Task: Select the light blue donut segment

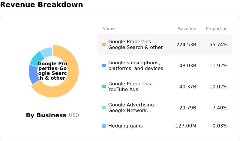Action: point(47,52)
